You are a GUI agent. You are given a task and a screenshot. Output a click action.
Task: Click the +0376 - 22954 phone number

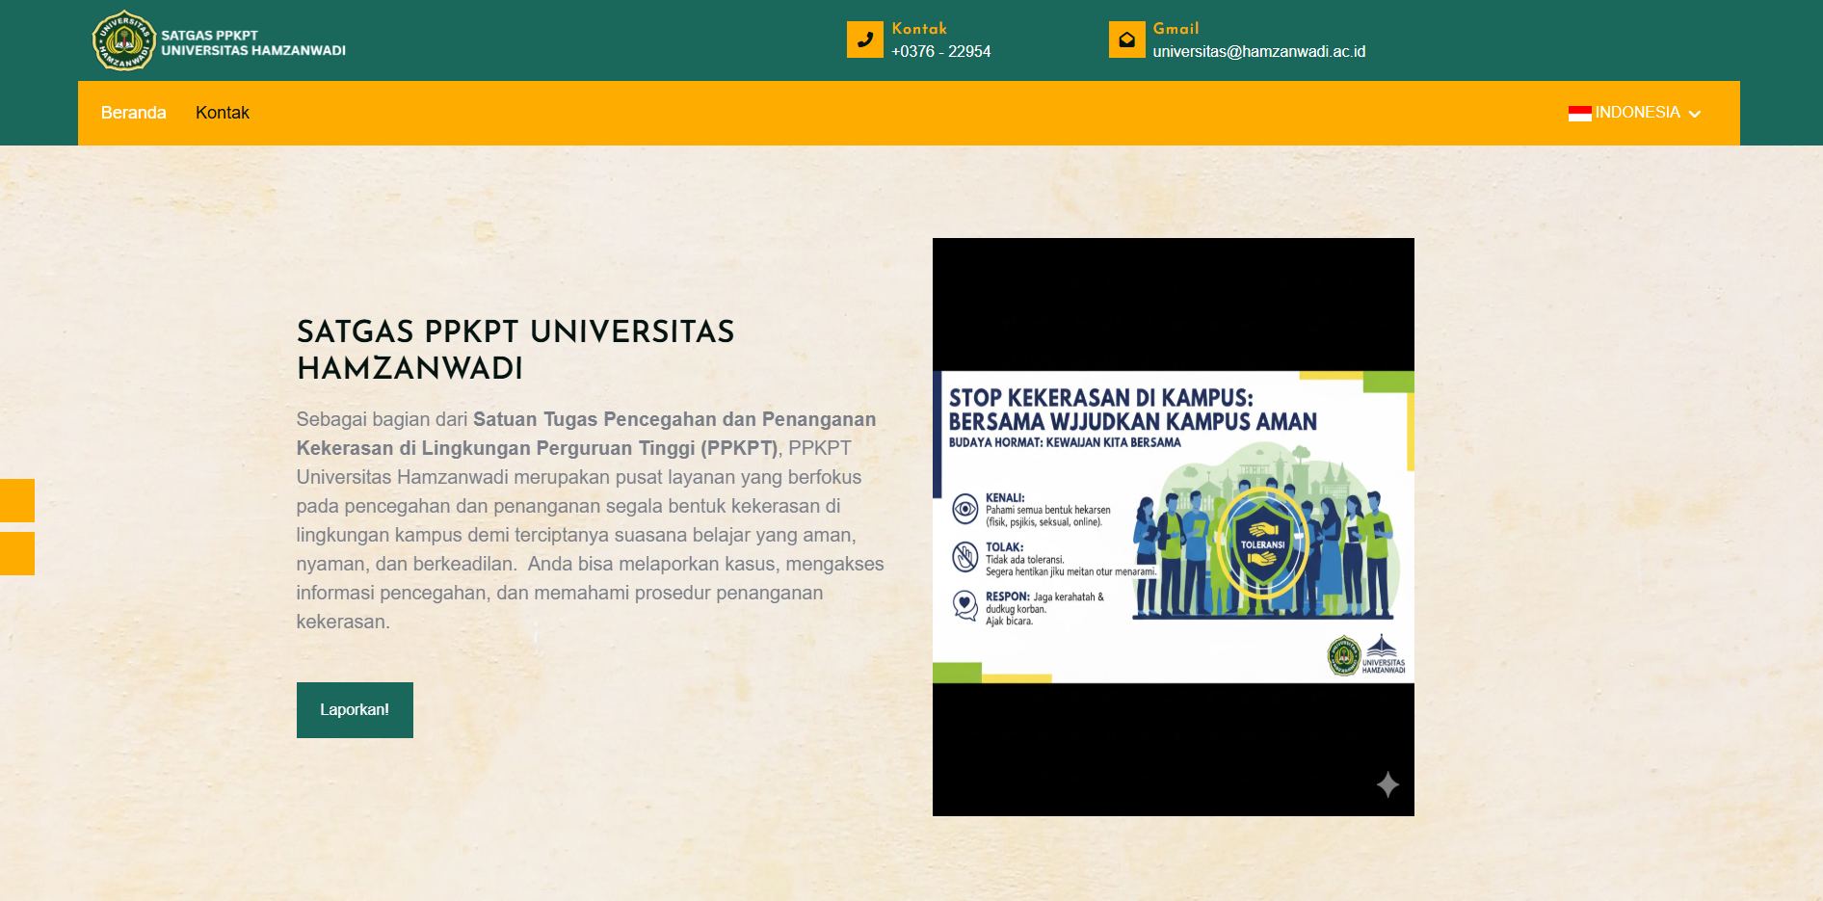point(940,52)
